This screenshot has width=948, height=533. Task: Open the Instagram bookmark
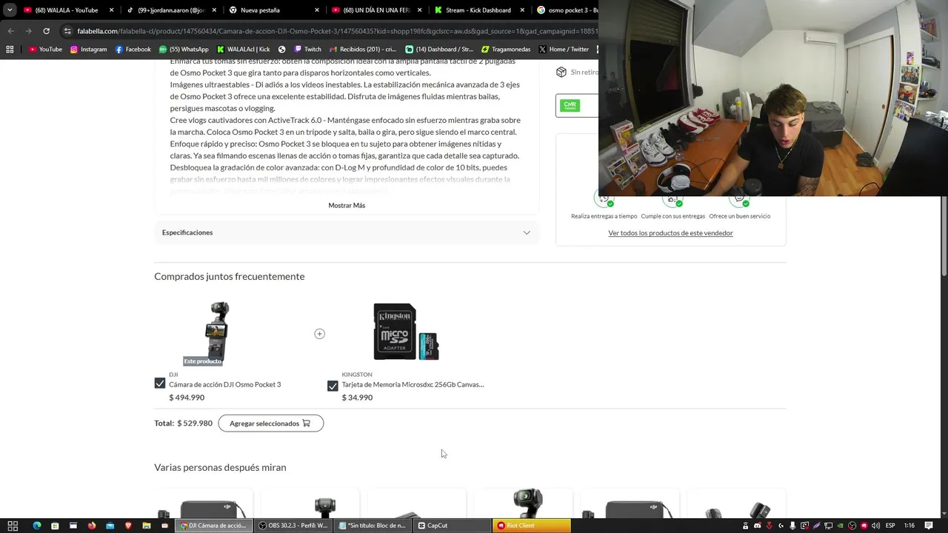88,50
